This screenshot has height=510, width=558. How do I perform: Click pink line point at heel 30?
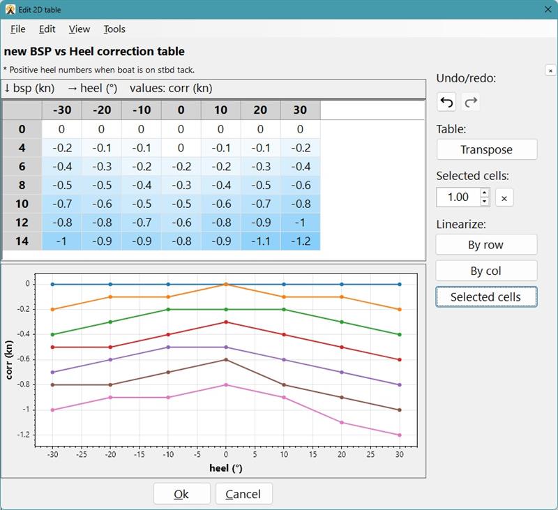[x=399, y=435]
